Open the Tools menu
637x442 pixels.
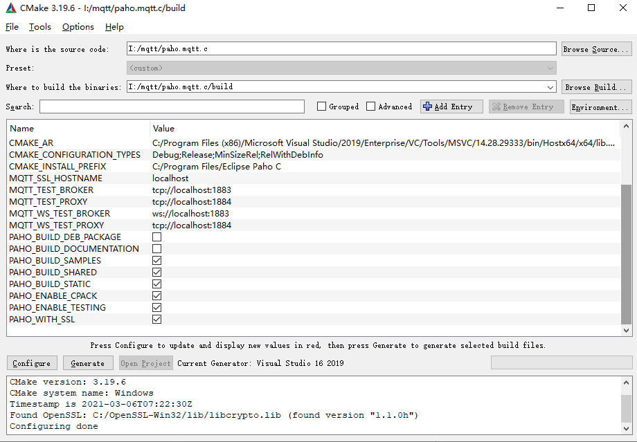(40, 27)
